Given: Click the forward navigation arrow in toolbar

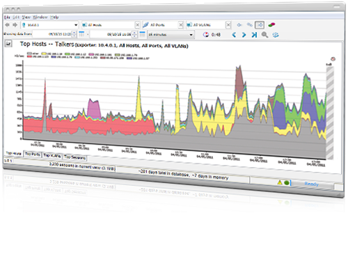Looking at the screenshot, I should point(15,25).
